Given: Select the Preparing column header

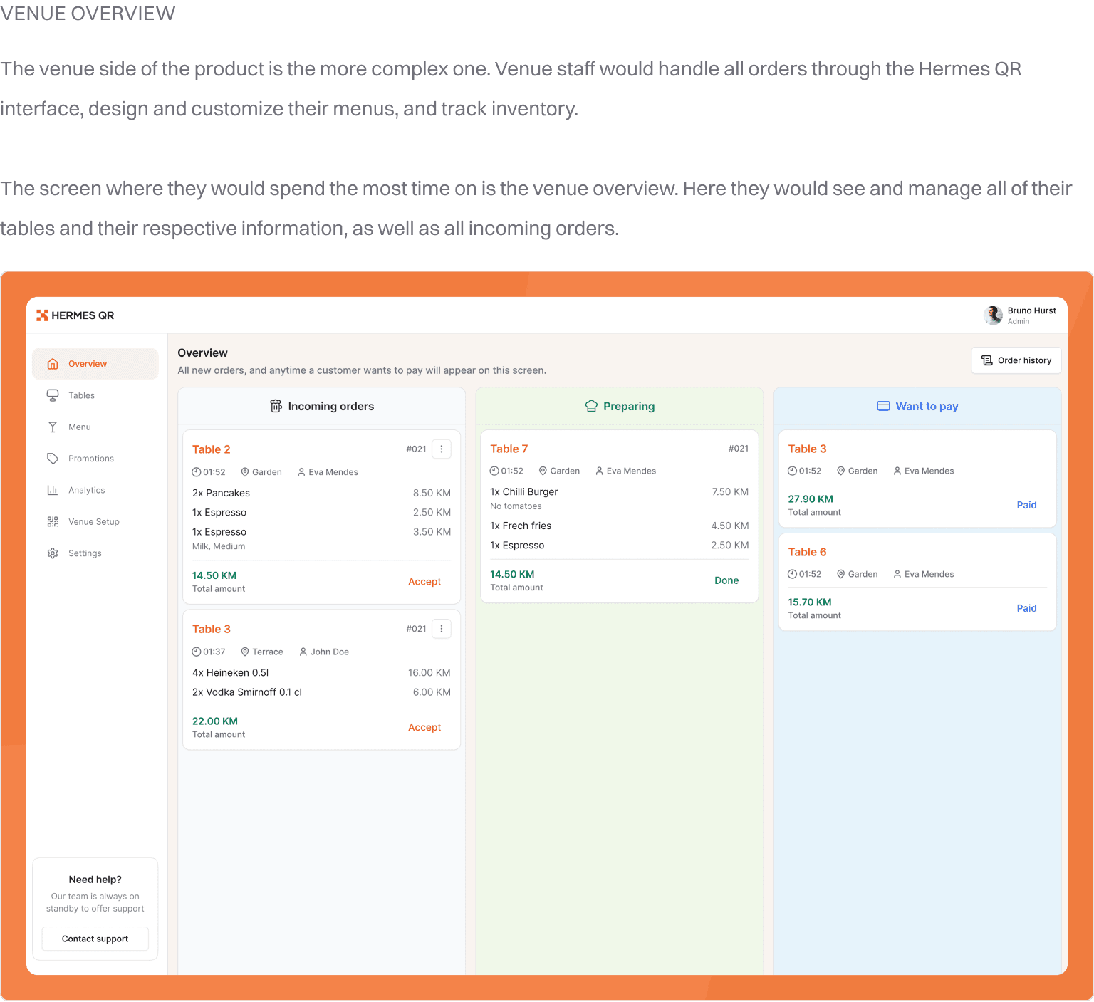Looking at the screenshot, I should (620, 406).
